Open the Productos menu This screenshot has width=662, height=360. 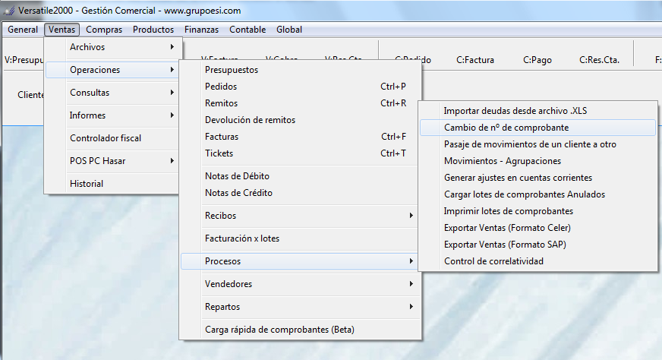(x=153, y=30)
